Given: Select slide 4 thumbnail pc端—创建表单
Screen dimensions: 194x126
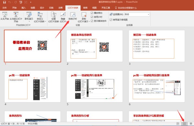Looking at the screenshot, I should (x=33, y=86).
